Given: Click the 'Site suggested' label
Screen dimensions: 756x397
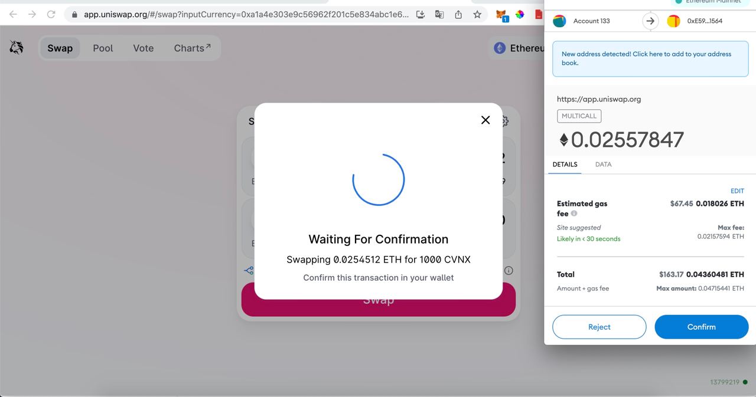Looking at the screenshot, I should click(x=579, y=228).
